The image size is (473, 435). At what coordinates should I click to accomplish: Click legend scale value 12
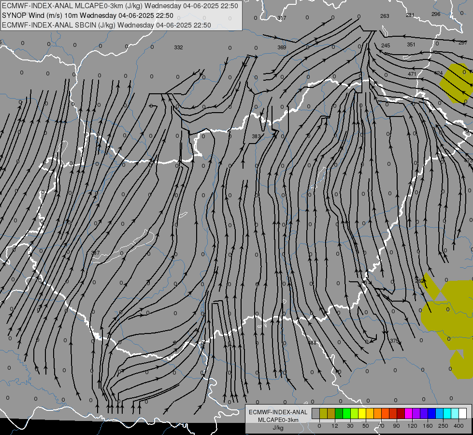334,426
